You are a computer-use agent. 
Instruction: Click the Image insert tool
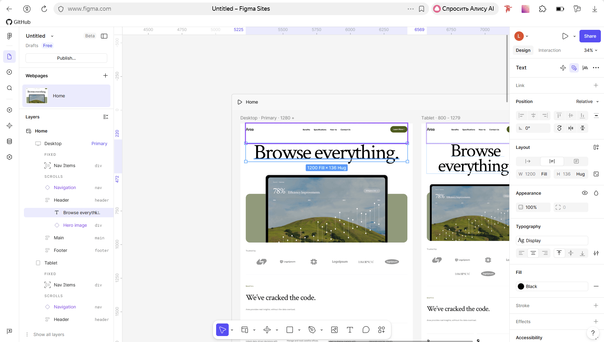[x=334, y=330]
